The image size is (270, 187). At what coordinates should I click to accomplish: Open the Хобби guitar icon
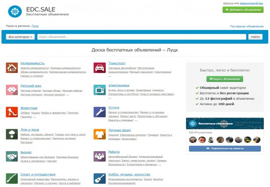[99, 178]
